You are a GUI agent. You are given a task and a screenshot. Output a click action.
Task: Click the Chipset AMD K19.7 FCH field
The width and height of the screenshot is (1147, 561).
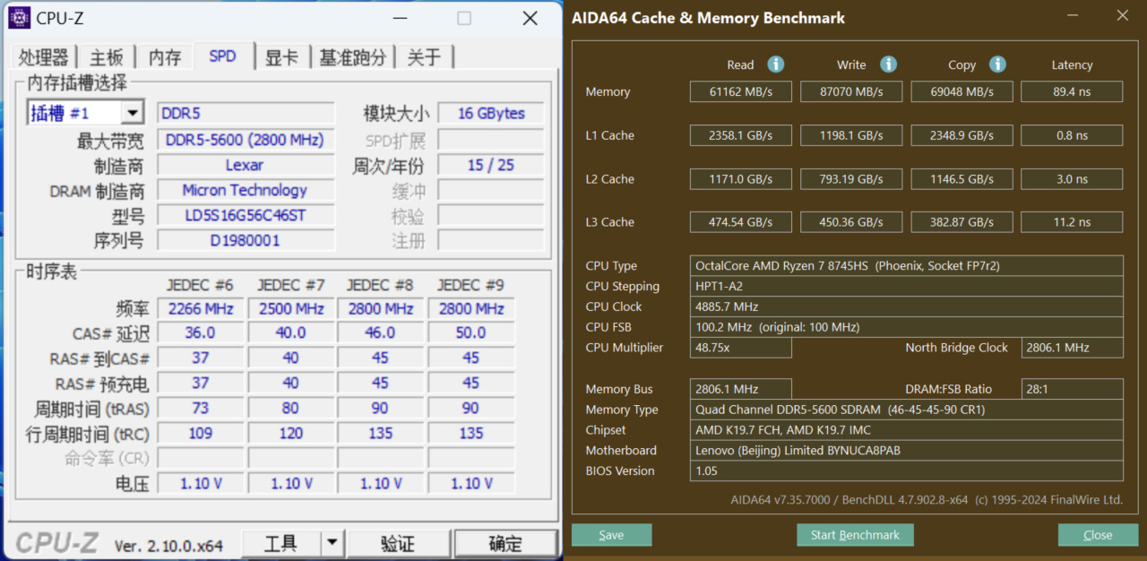(906, 430)
